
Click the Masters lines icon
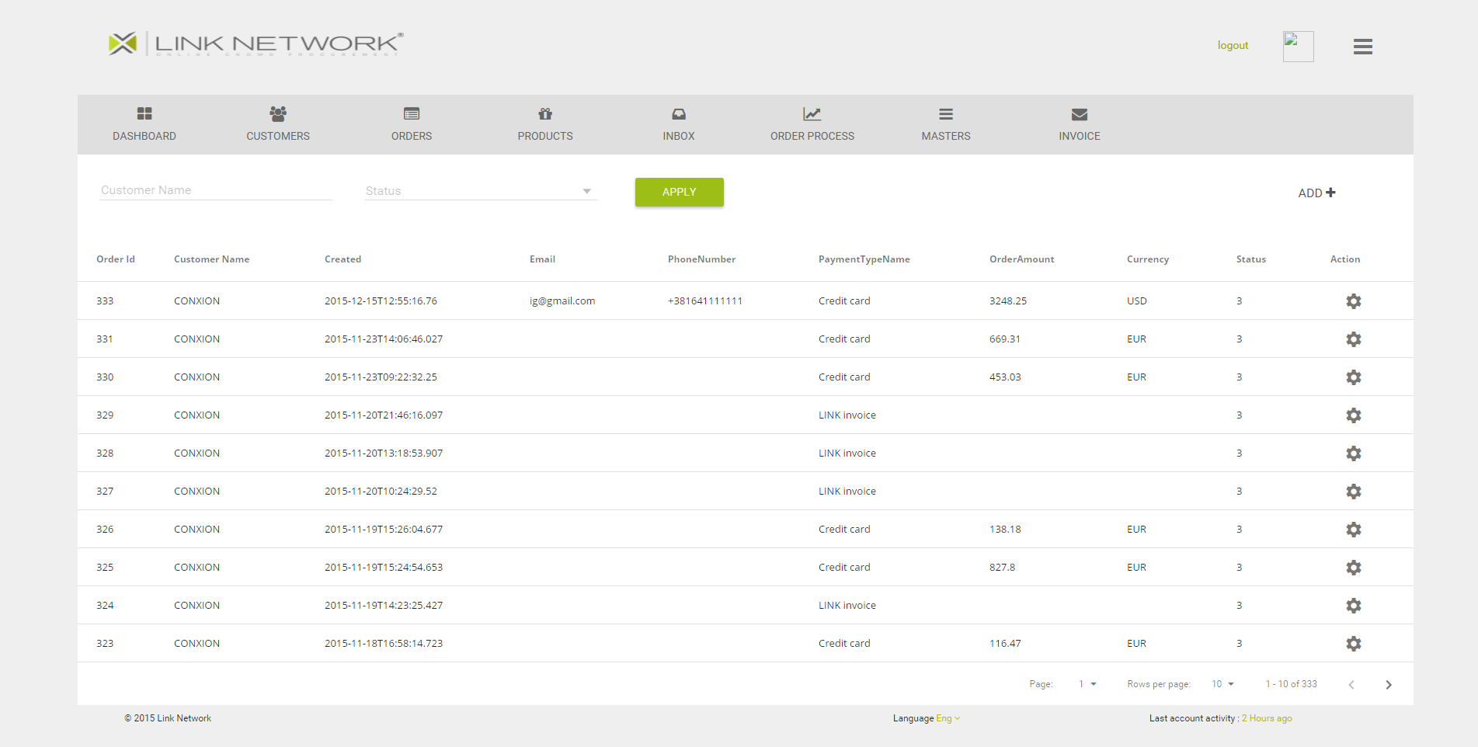click(946, 114)
